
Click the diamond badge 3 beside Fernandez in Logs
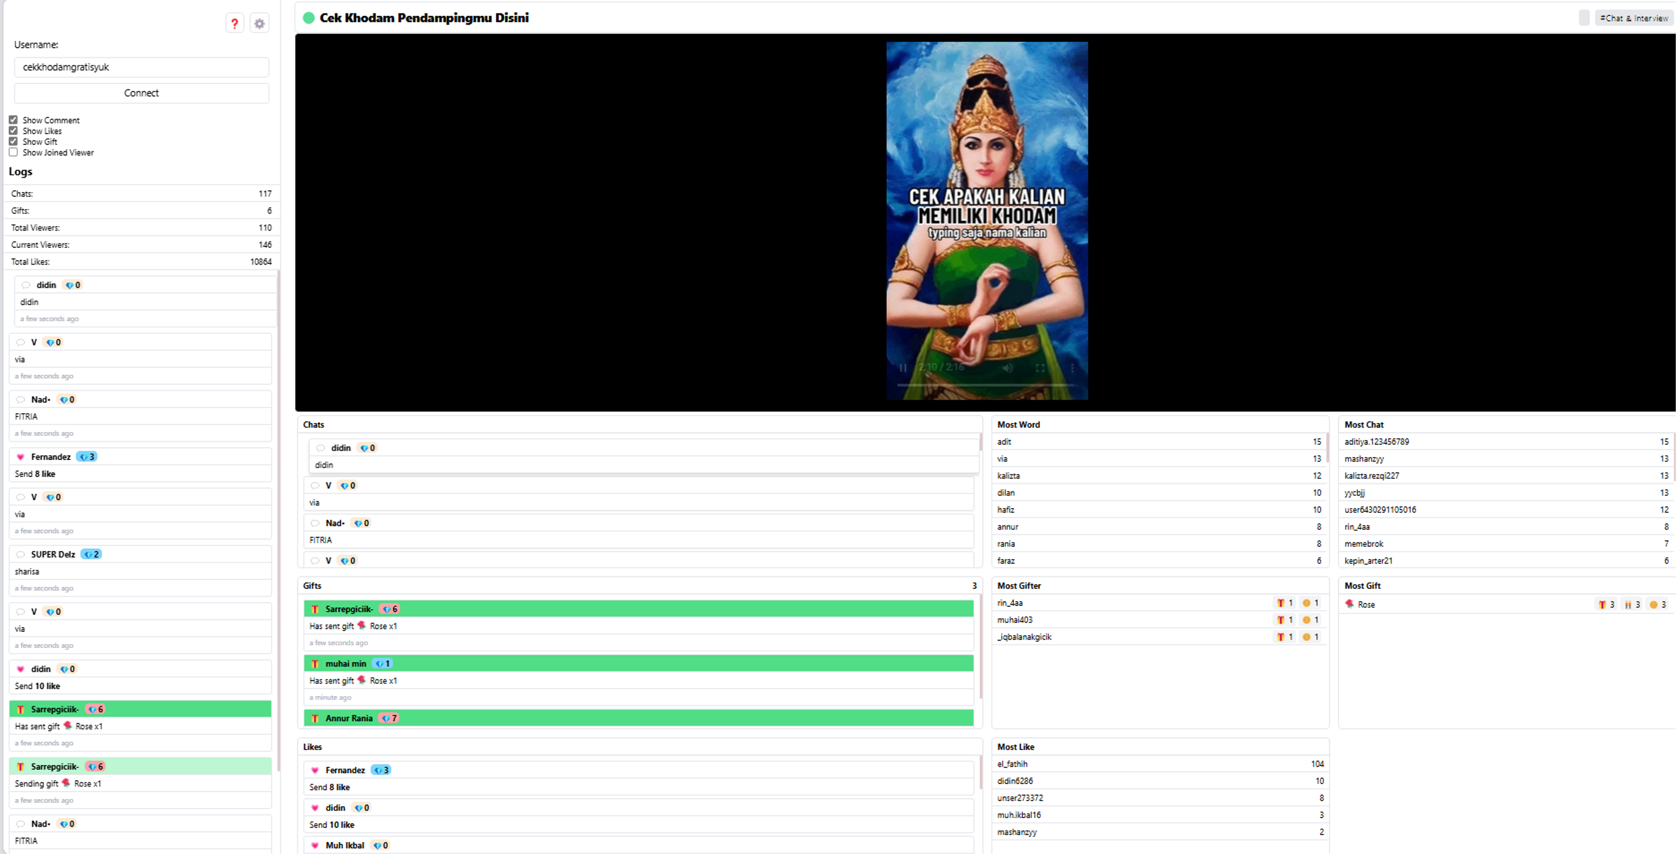click(x=86, y=457)
